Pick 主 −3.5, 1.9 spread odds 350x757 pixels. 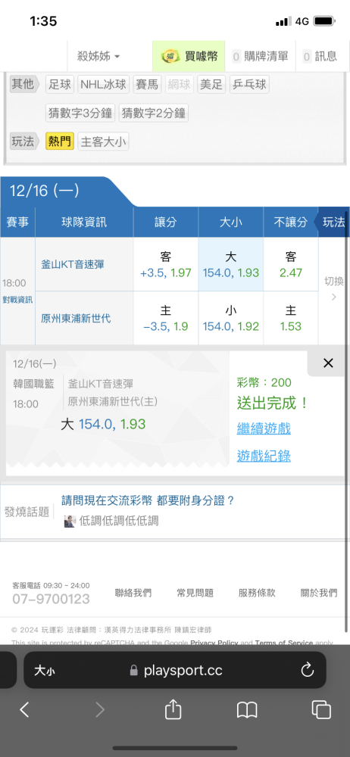(x=166, y=318)
